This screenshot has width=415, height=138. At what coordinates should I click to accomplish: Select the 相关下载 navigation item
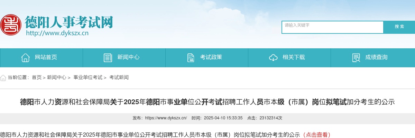pyautogui.click(x=289, y=58)
